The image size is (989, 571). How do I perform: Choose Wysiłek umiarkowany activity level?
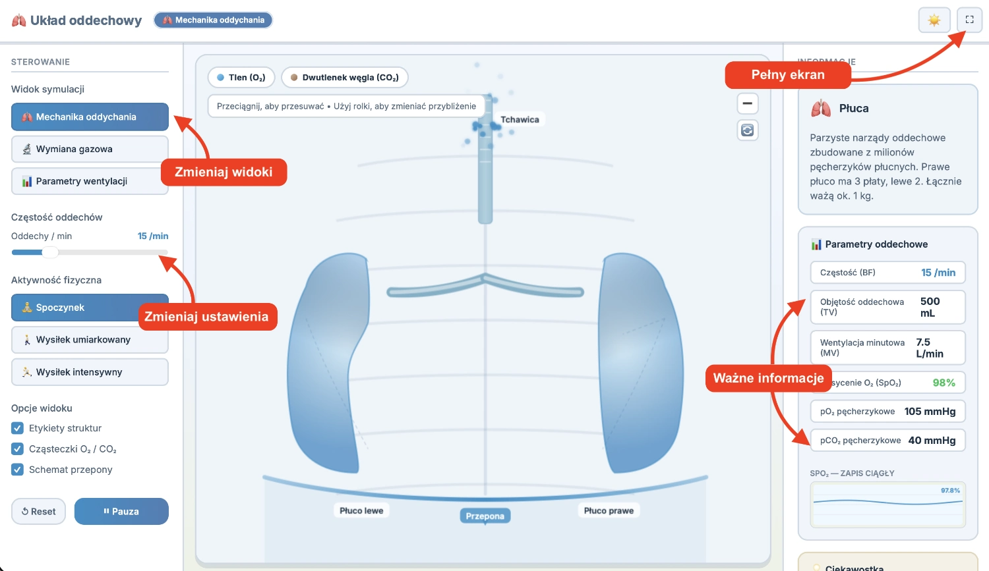90,340
